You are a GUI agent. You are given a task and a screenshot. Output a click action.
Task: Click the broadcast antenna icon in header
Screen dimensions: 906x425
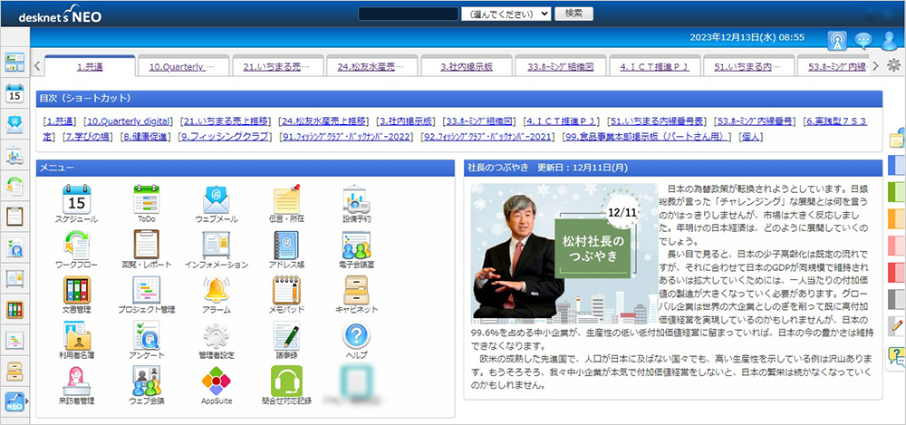coord(836,40)
